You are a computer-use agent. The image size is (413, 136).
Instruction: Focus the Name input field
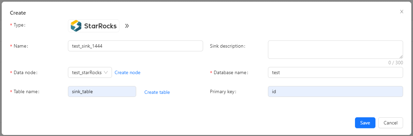coord(136,46)
